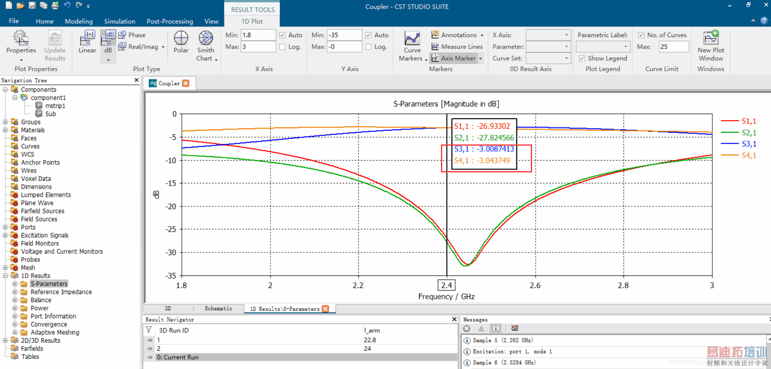Image resolution: width=771 pixels, height=369 pixels.
Task: Switch to the Schematic view tab
Action: coord(218,309)
